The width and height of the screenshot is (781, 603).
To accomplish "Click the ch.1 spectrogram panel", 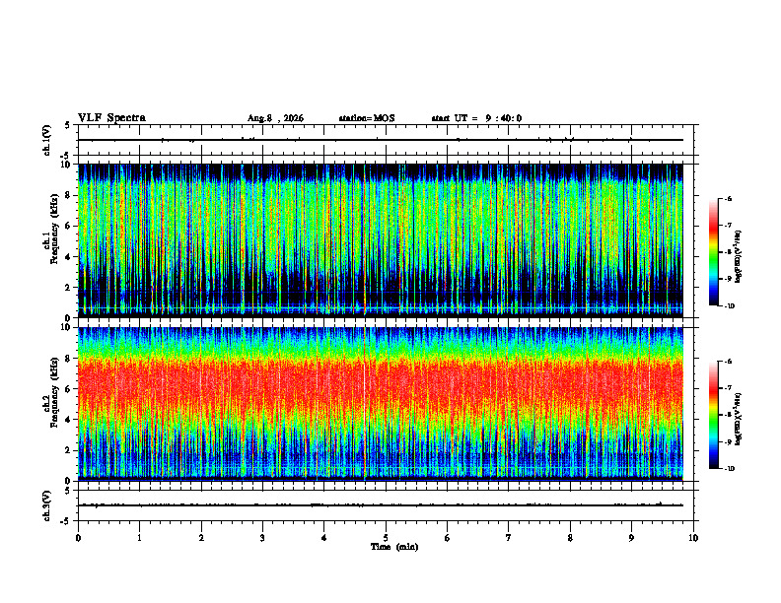I will click(381, 240).
